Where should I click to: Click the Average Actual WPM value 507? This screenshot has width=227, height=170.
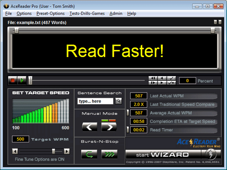pos(139,113)
